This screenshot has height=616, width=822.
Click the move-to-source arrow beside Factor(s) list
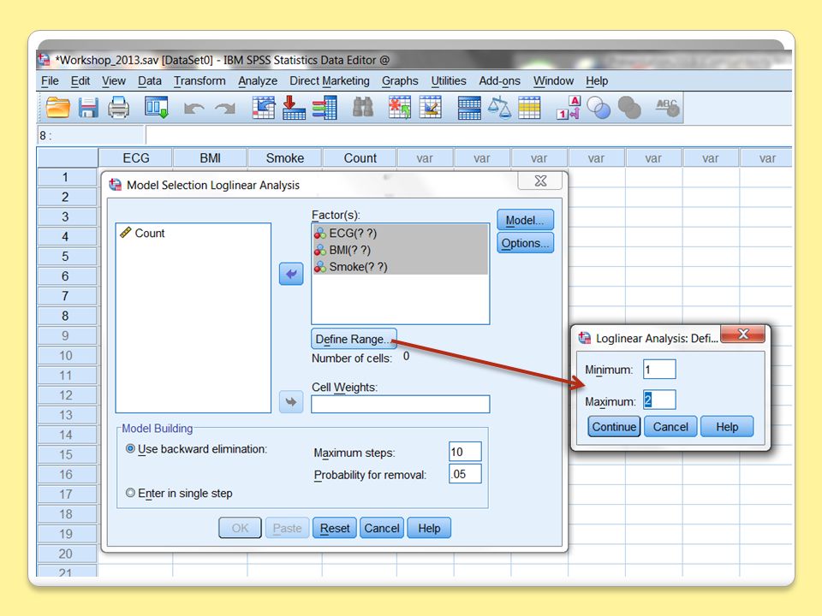(x=291, y=274)
